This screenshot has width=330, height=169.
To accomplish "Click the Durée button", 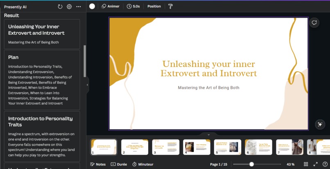I will (x=119, y=164).
